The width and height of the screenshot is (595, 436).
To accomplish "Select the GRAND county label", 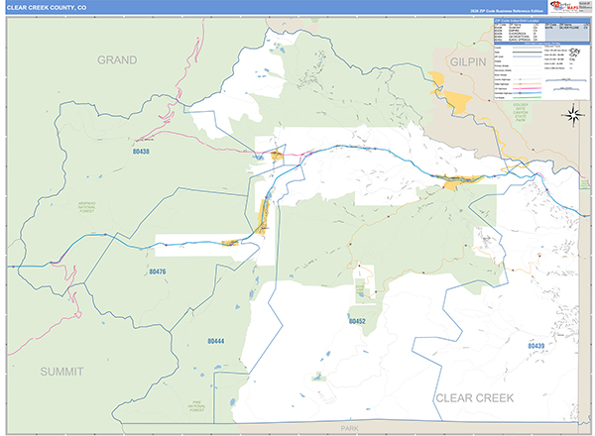I will point(117,59).
